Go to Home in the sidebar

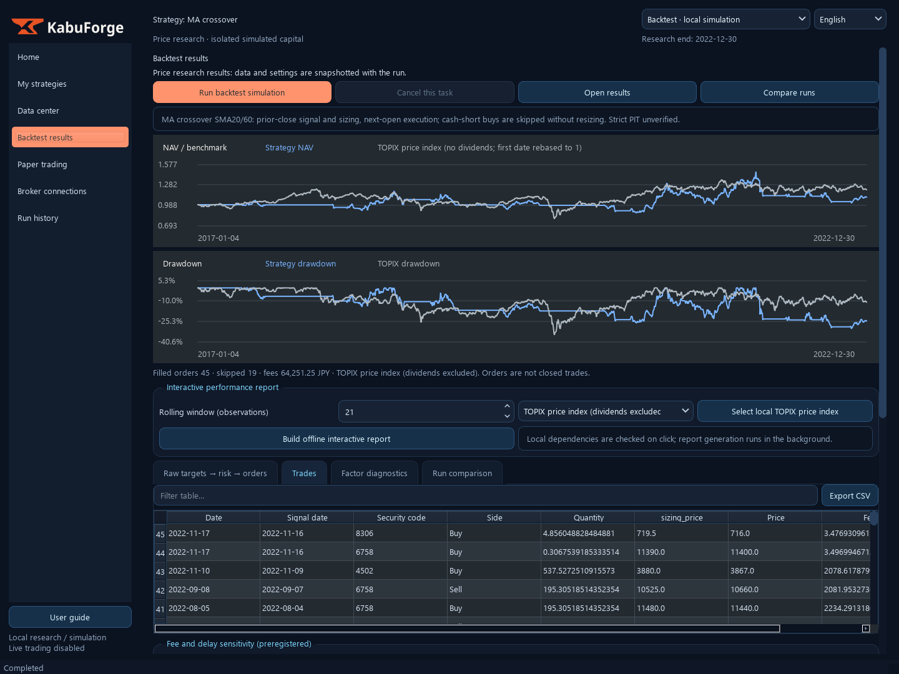(x=70, y=57)
